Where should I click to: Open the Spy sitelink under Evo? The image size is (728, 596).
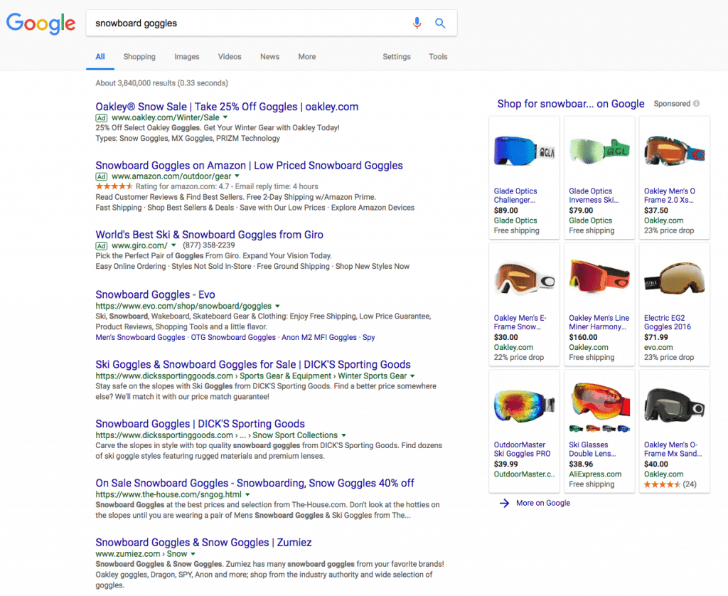[x=369, y=337]
